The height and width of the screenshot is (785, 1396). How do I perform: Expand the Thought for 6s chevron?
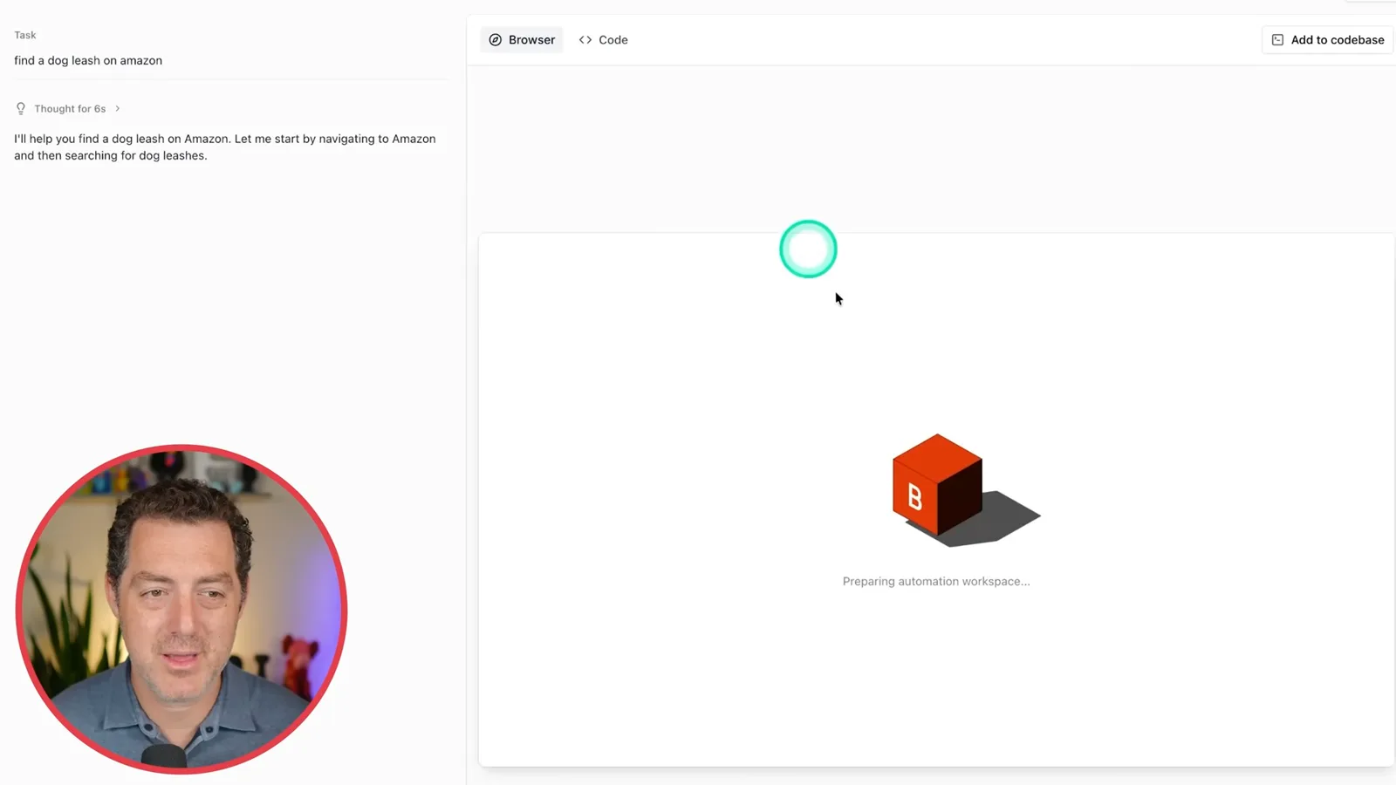(118, 109)
